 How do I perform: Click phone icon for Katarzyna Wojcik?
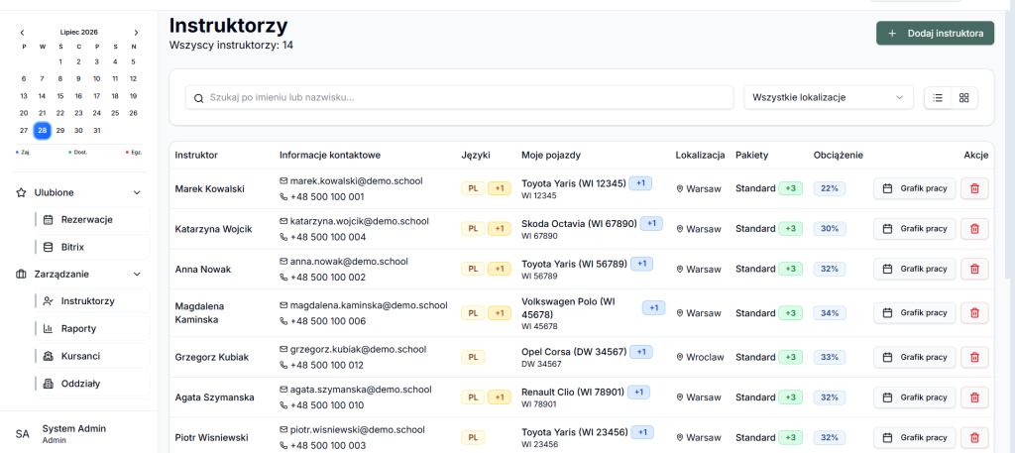(283, 237)
